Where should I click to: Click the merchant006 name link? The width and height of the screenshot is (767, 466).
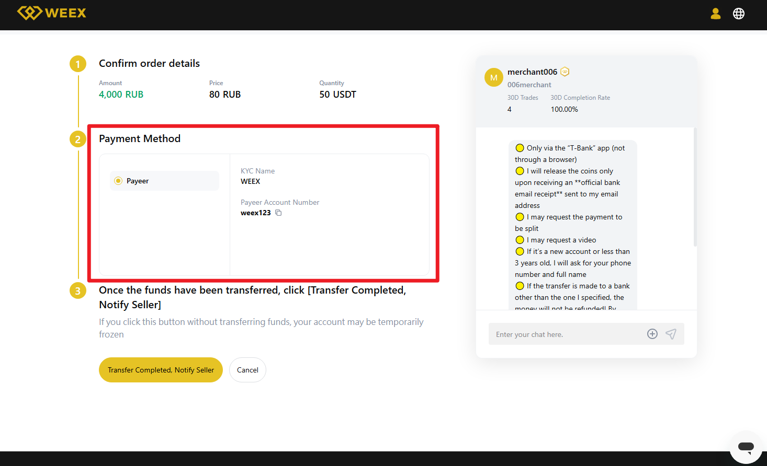pyautogui.click(x=532, y=72)
